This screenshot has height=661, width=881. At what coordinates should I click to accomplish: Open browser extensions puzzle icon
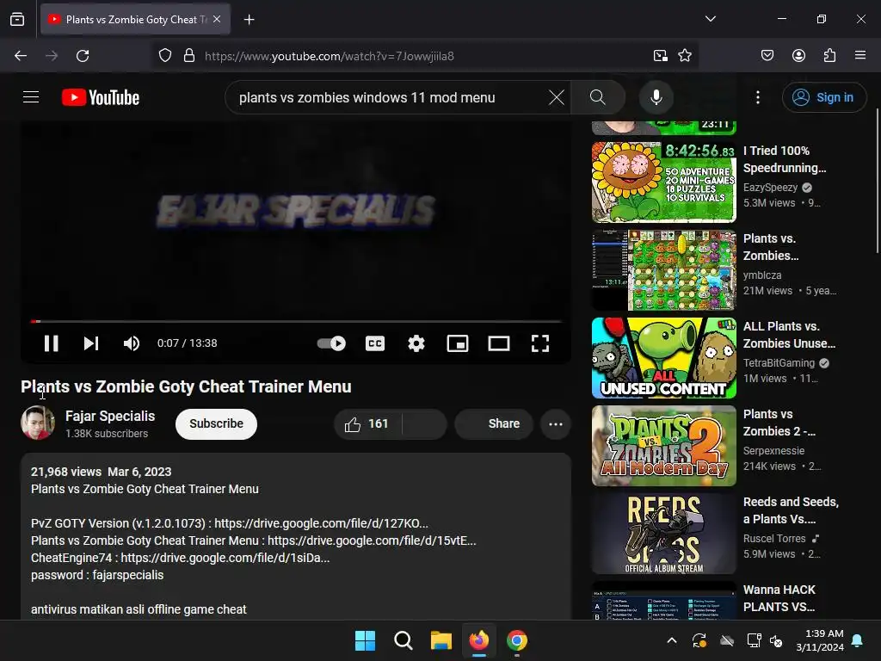(830, 56)
